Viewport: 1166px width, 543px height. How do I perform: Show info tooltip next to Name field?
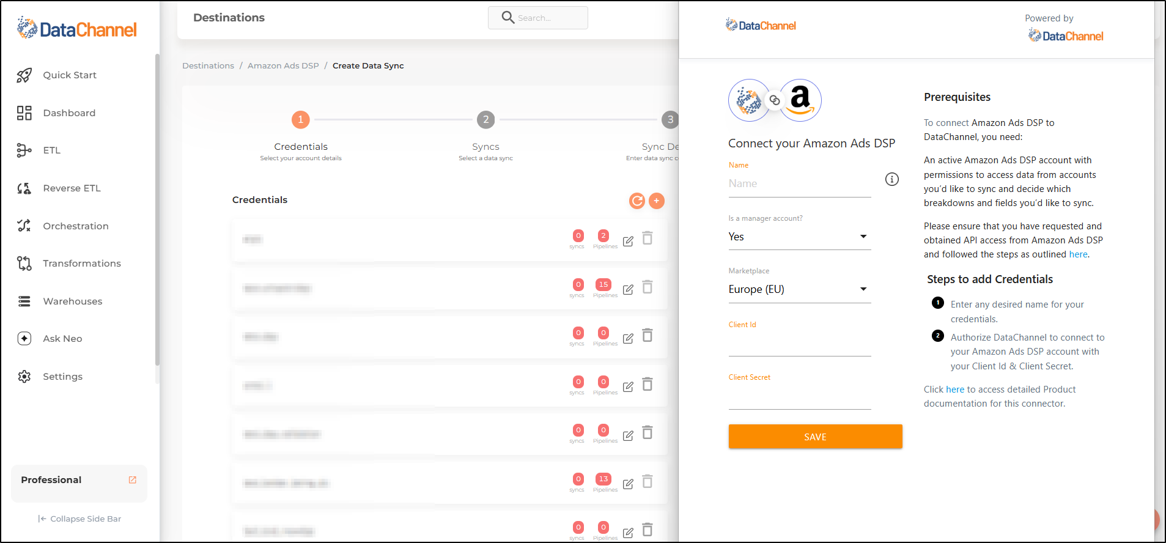(892, 179)
